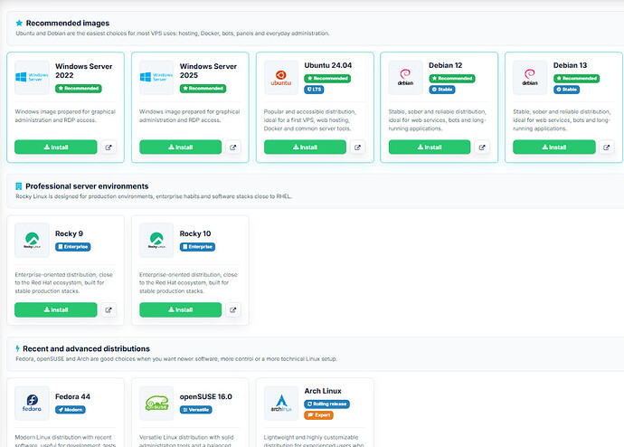Open Windows Server 2022 external link icon
Image resolution: width=624 pixels, height=447 pixels.
(109, 147)
